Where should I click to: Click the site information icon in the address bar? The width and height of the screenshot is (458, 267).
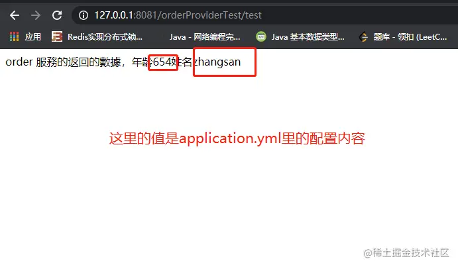click(84, 15)
